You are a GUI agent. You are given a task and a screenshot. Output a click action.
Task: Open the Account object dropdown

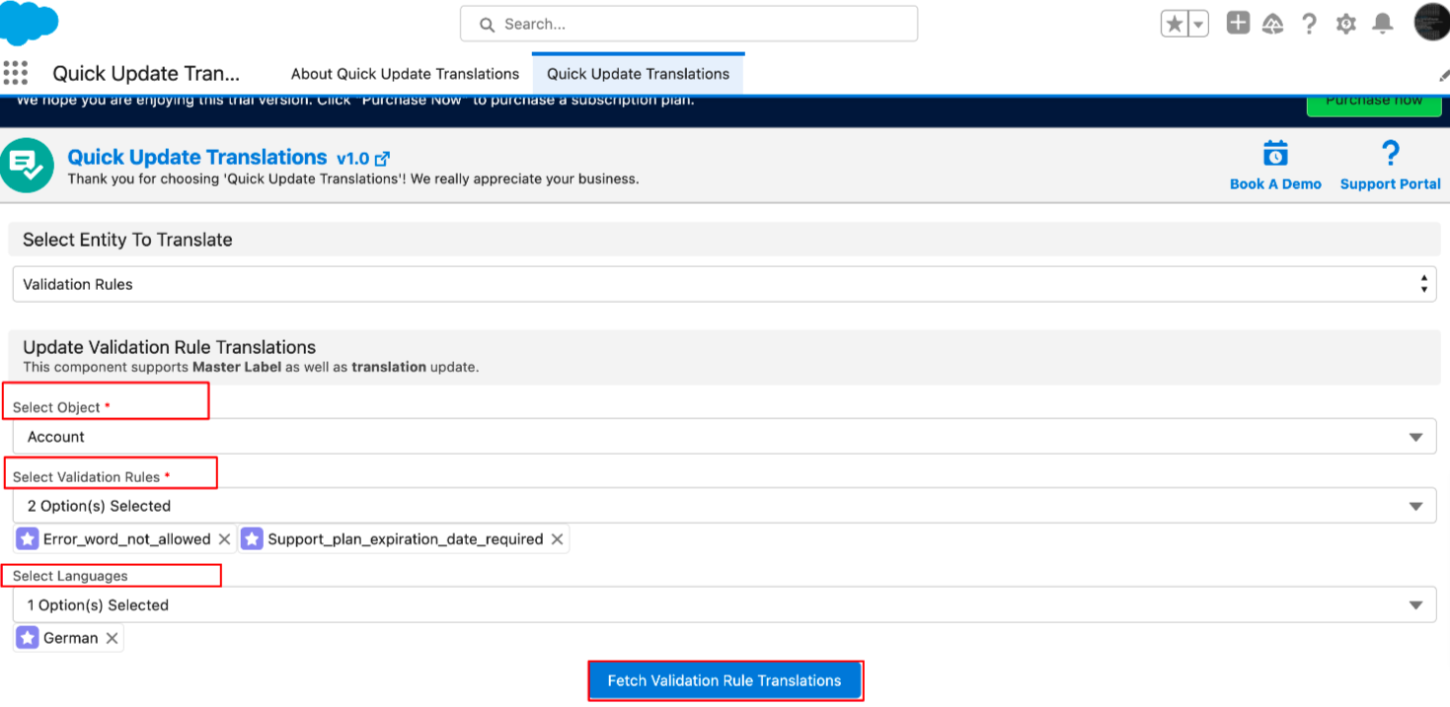(x=725, y=437)
